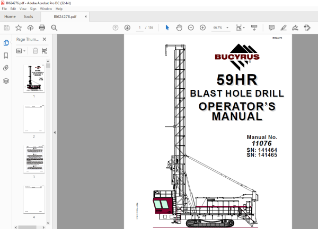Open the Window menu
The width and height of the screenshot is (318, 229).
click(46, 9)
